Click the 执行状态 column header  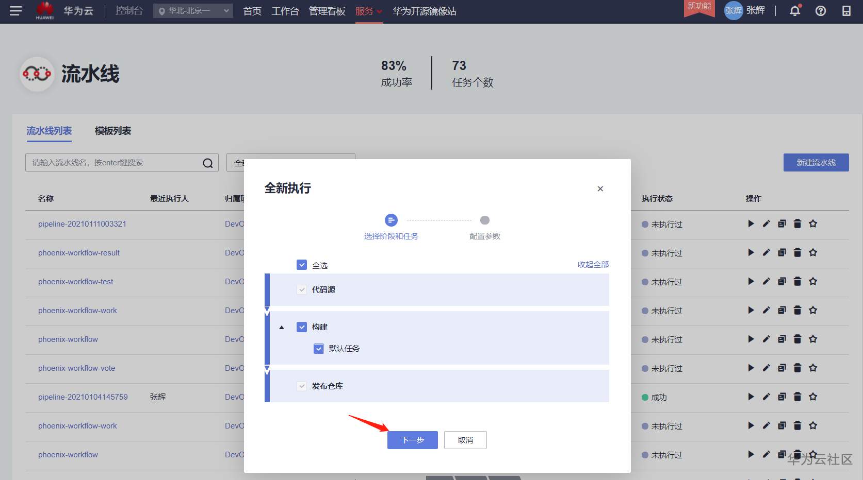pyautogui.click(x=657, y=198)
